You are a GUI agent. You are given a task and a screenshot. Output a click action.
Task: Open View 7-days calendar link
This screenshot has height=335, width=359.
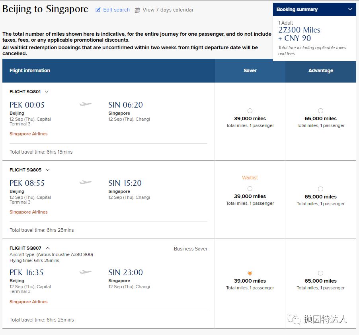pos(168,10)
